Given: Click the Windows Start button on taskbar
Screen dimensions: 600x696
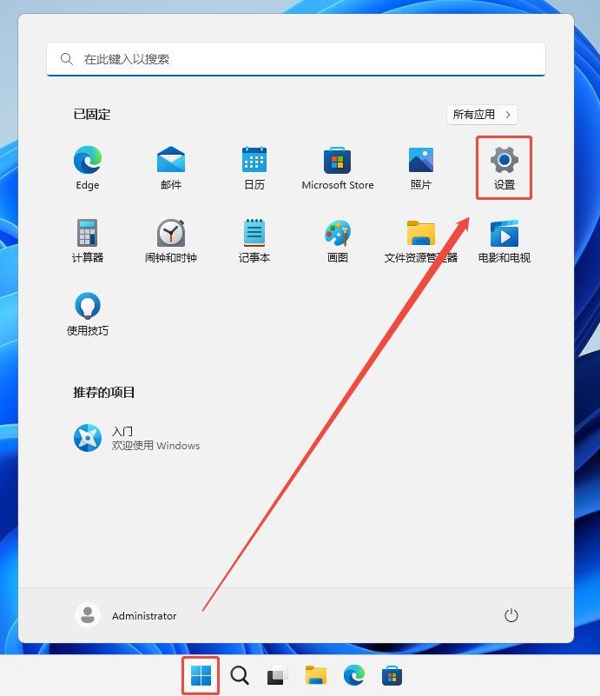Looking at the screenshot, I should (201, 676).
